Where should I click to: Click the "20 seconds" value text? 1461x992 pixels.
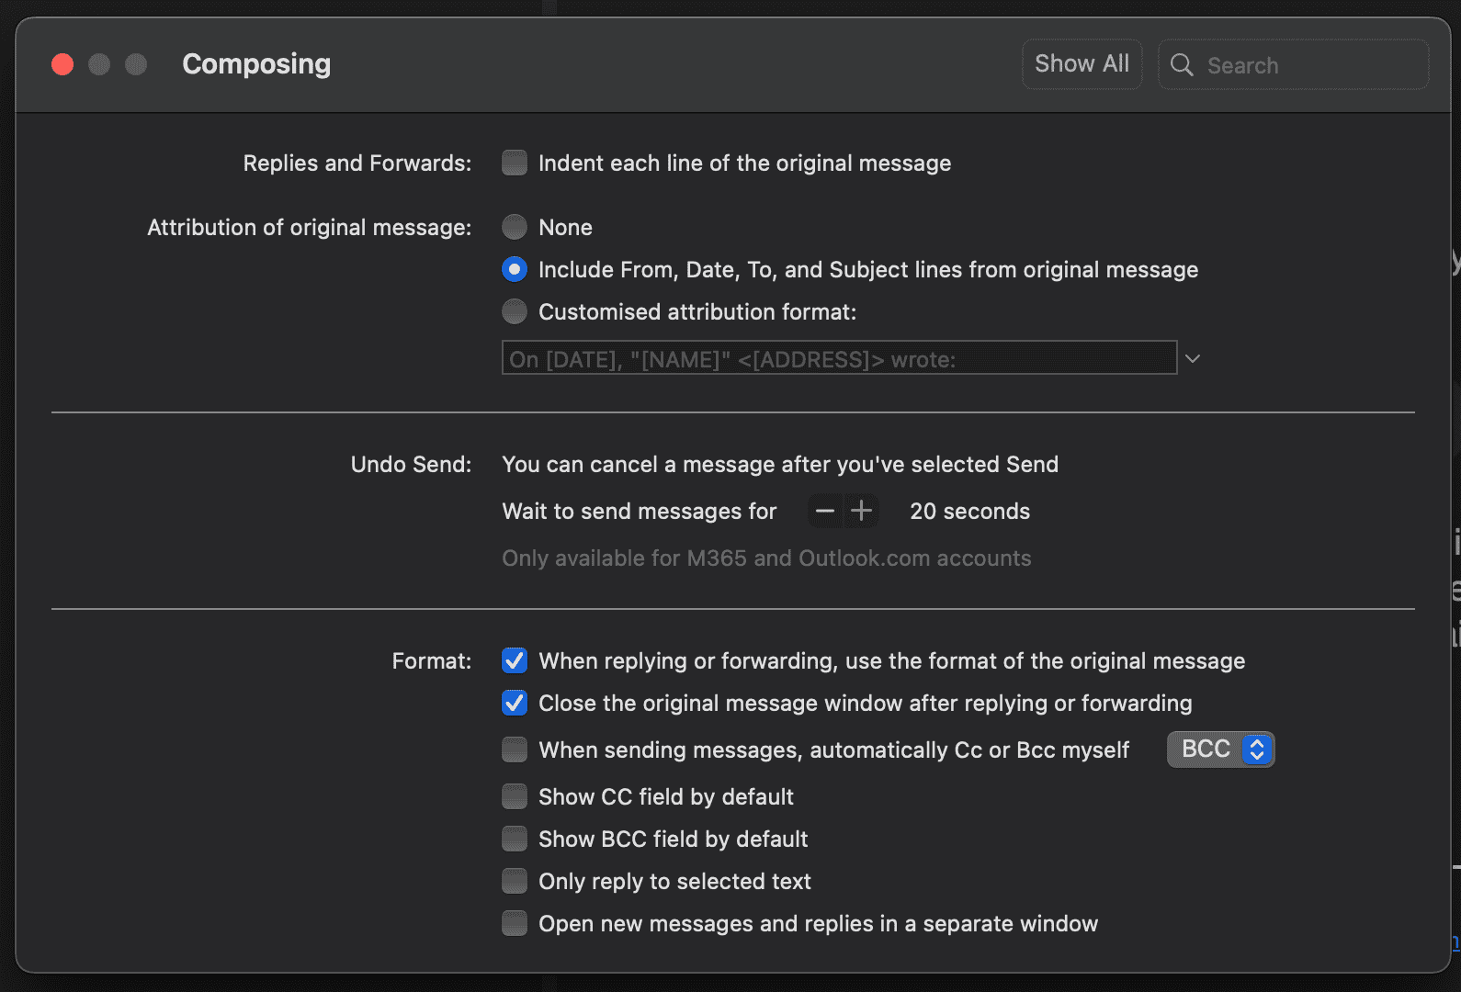[969, 512]
